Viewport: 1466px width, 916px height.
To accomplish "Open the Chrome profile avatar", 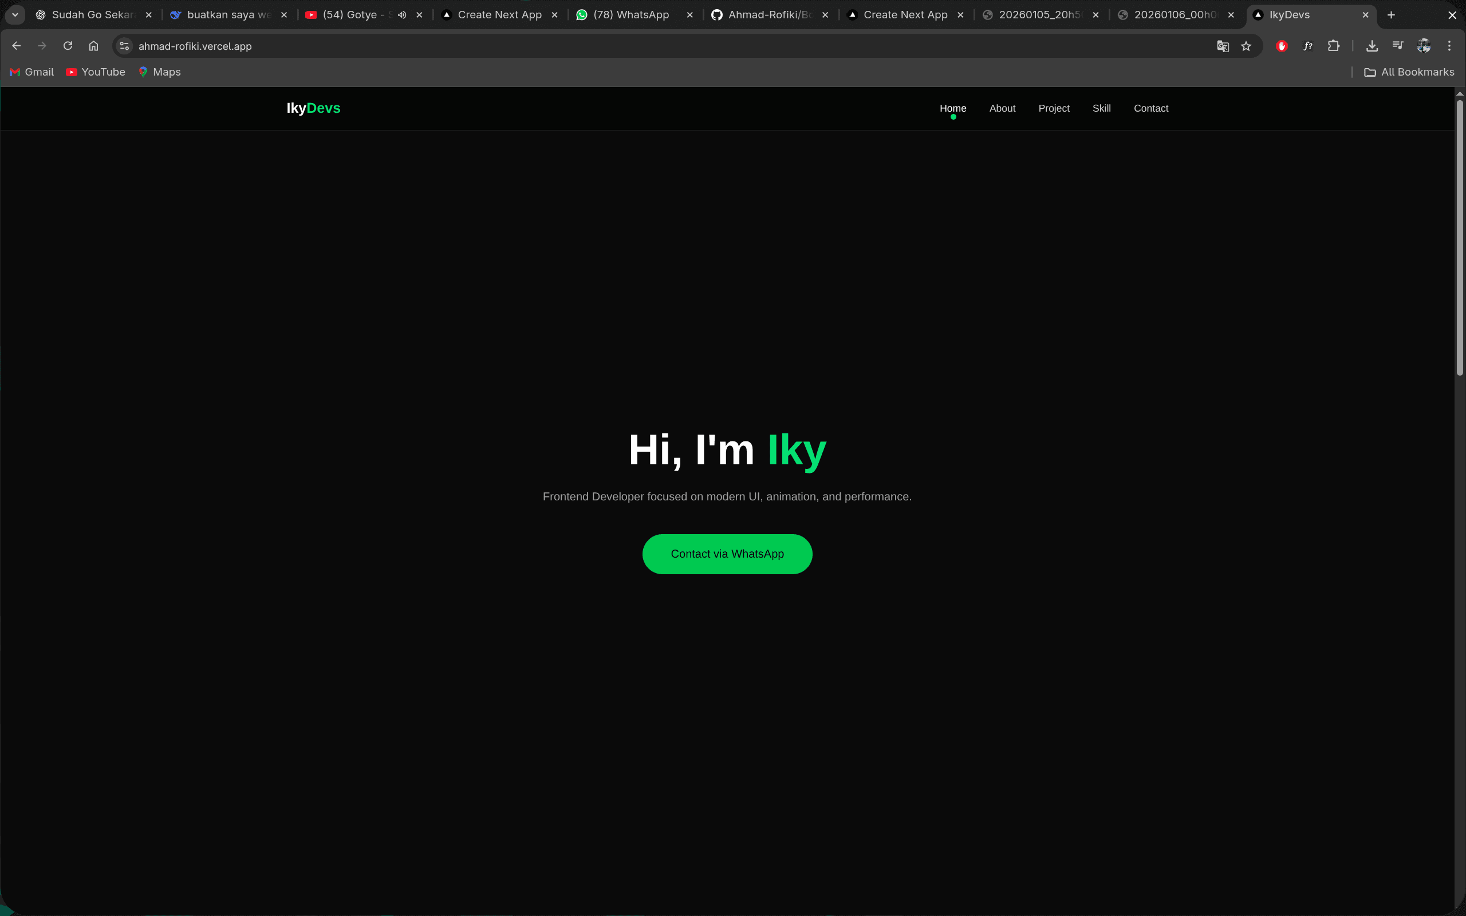I will (1424, 46).
